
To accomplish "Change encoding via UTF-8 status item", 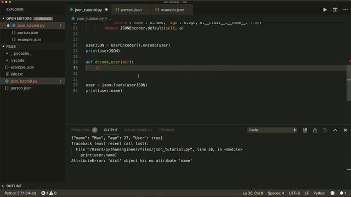I will (294, 193).
